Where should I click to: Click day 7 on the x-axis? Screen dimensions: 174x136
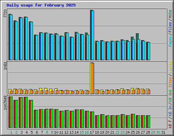[x=42, y=132]
